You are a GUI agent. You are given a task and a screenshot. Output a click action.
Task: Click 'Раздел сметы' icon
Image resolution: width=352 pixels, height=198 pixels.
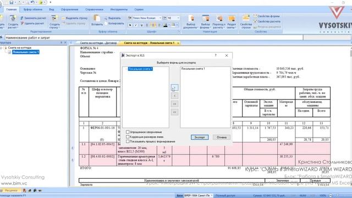point(231,22)
